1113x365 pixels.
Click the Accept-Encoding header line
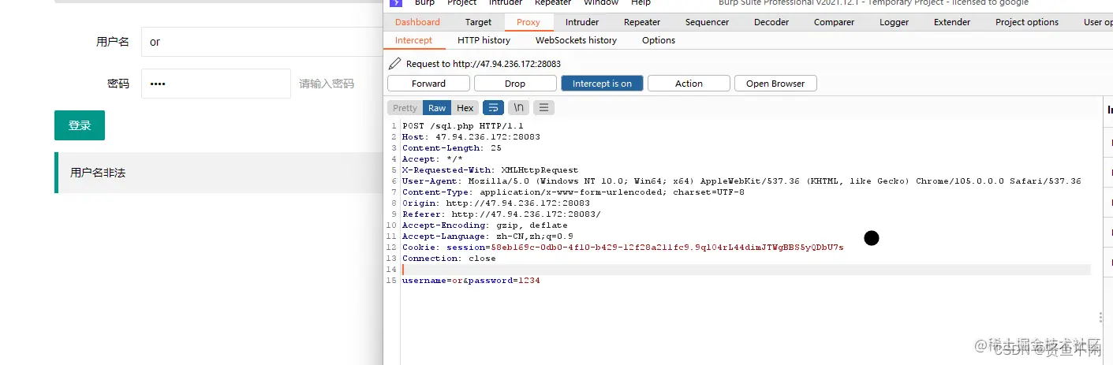click(485, 225)
